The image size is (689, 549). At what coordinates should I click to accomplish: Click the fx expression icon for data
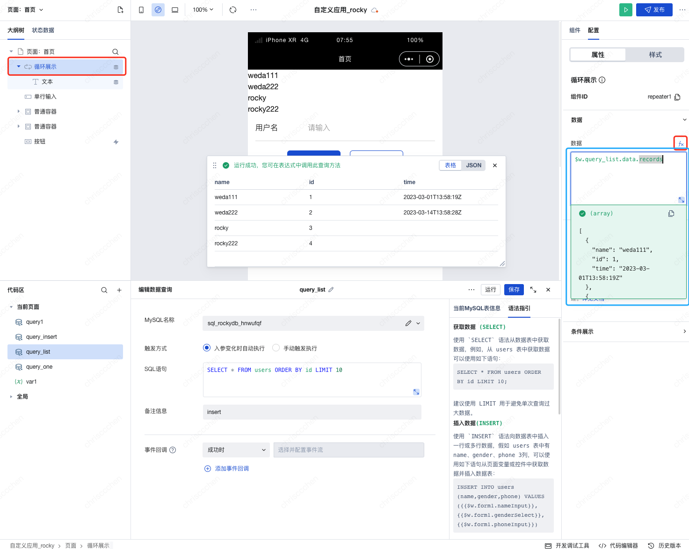click(681, 143)
